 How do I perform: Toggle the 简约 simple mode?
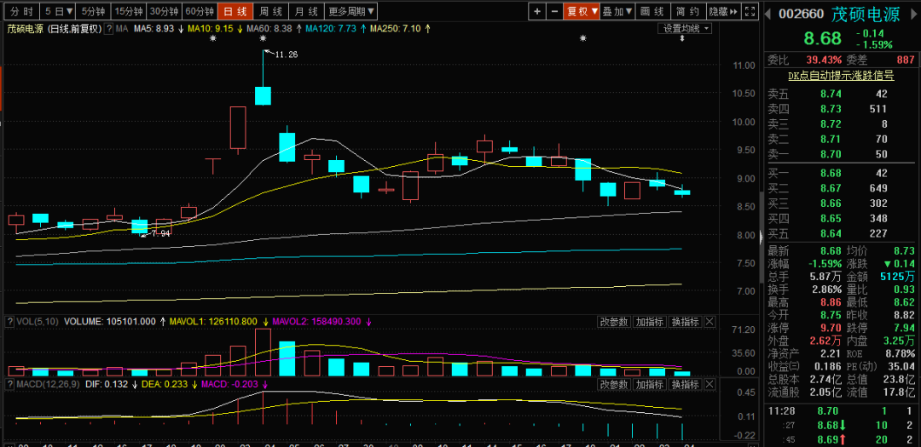pyautogui.click(x=686, y=11)
